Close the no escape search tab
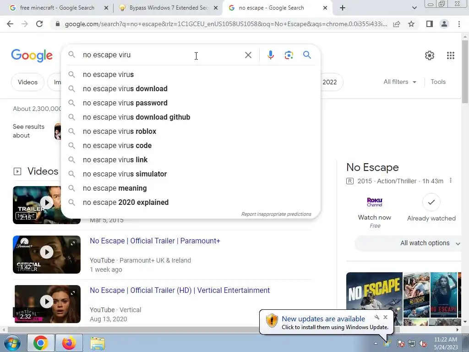The width and height of the screenshot is (469, 352). coord(325,8)
